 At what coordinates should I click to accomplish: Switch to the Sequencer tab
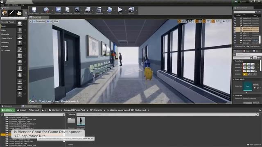click(8, 106)
